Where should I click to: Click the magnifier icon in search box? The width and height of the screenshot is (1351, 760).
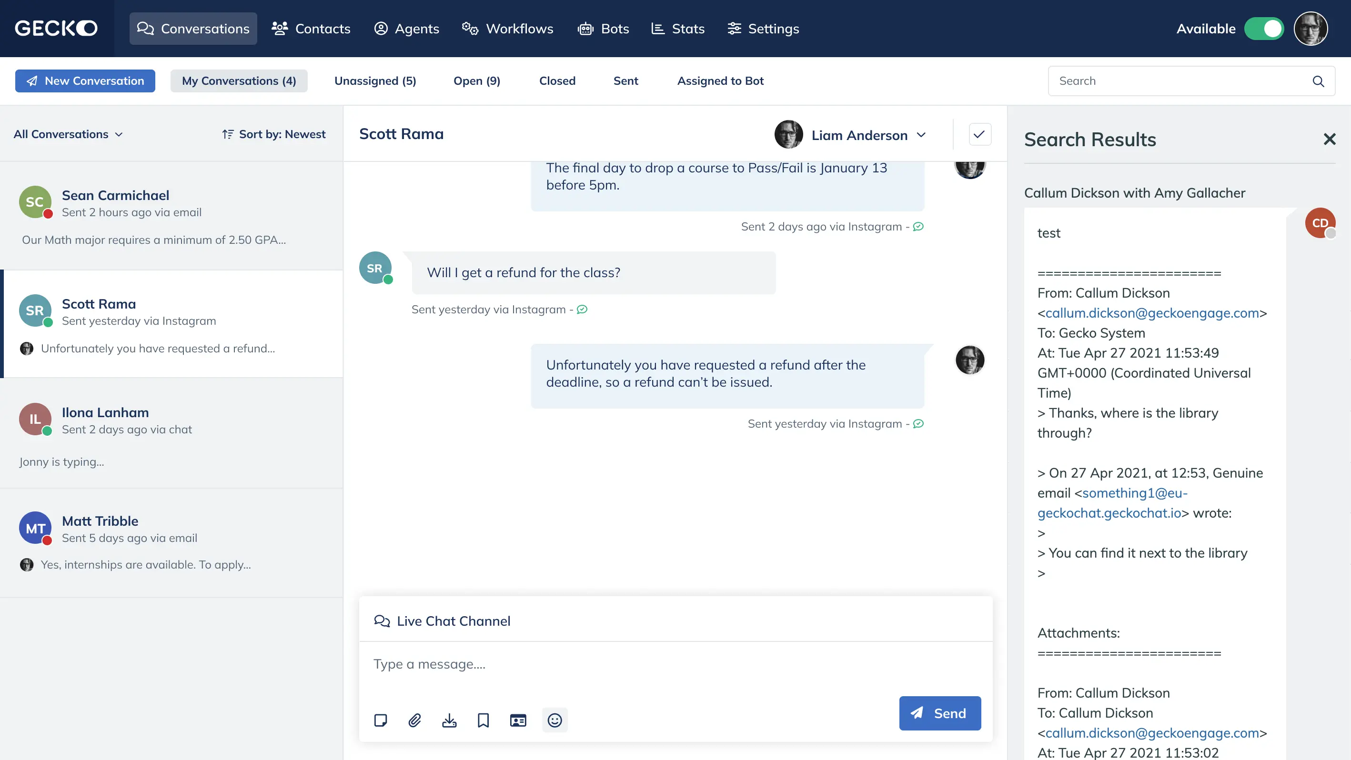pyautogui.click(x=1318, y=81)
